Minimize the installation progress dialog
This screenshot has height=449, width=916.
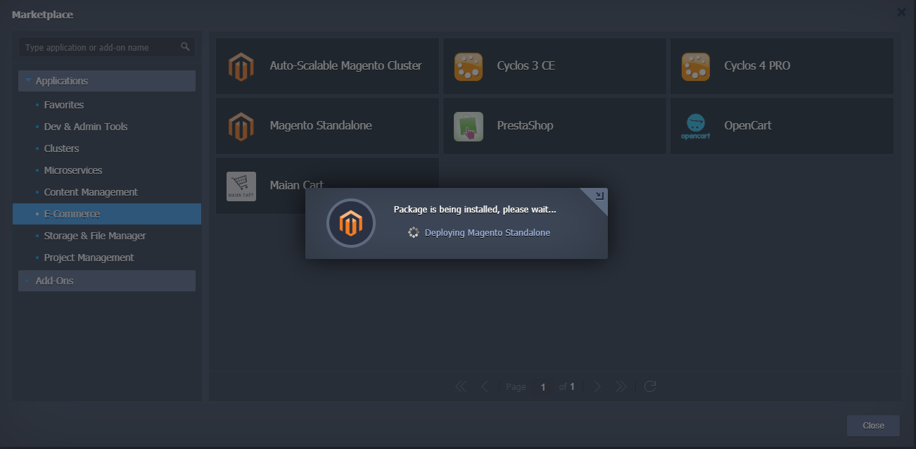(599, 196)
